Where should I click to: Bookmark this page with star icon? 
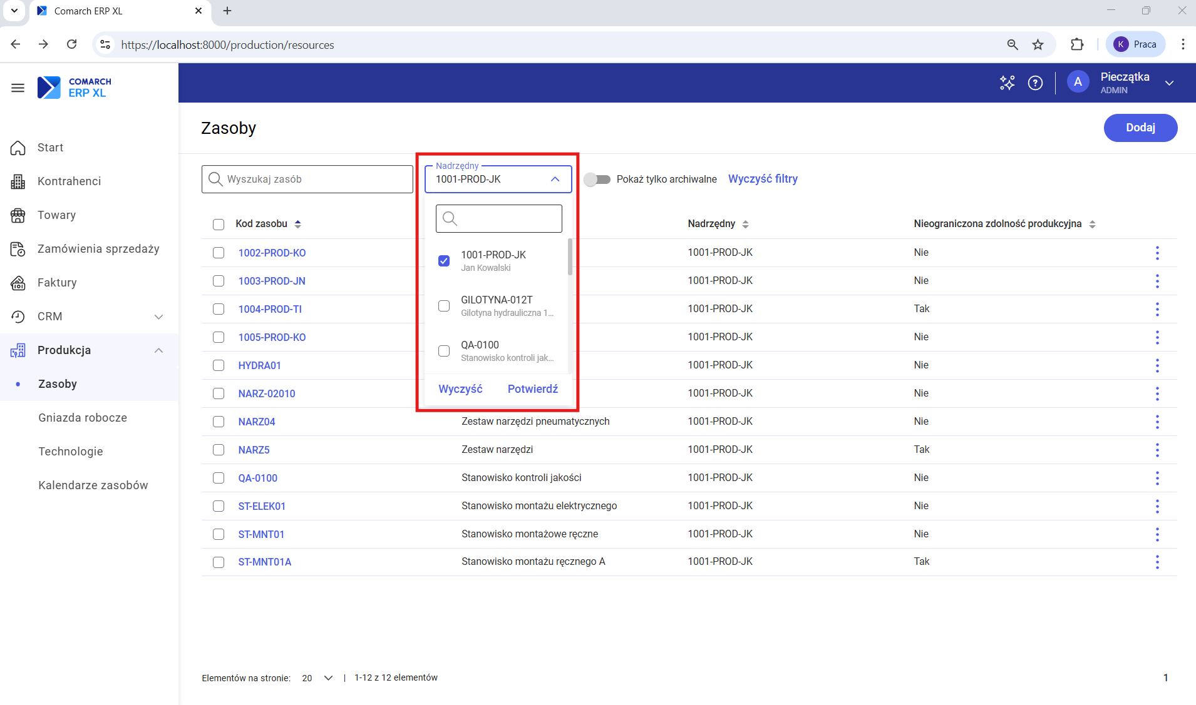coord(1038,44)
